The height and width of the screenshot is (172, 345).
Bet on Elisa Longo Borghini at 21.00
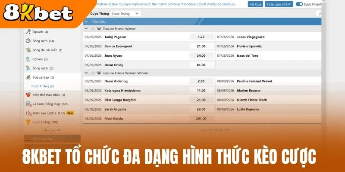201,100
